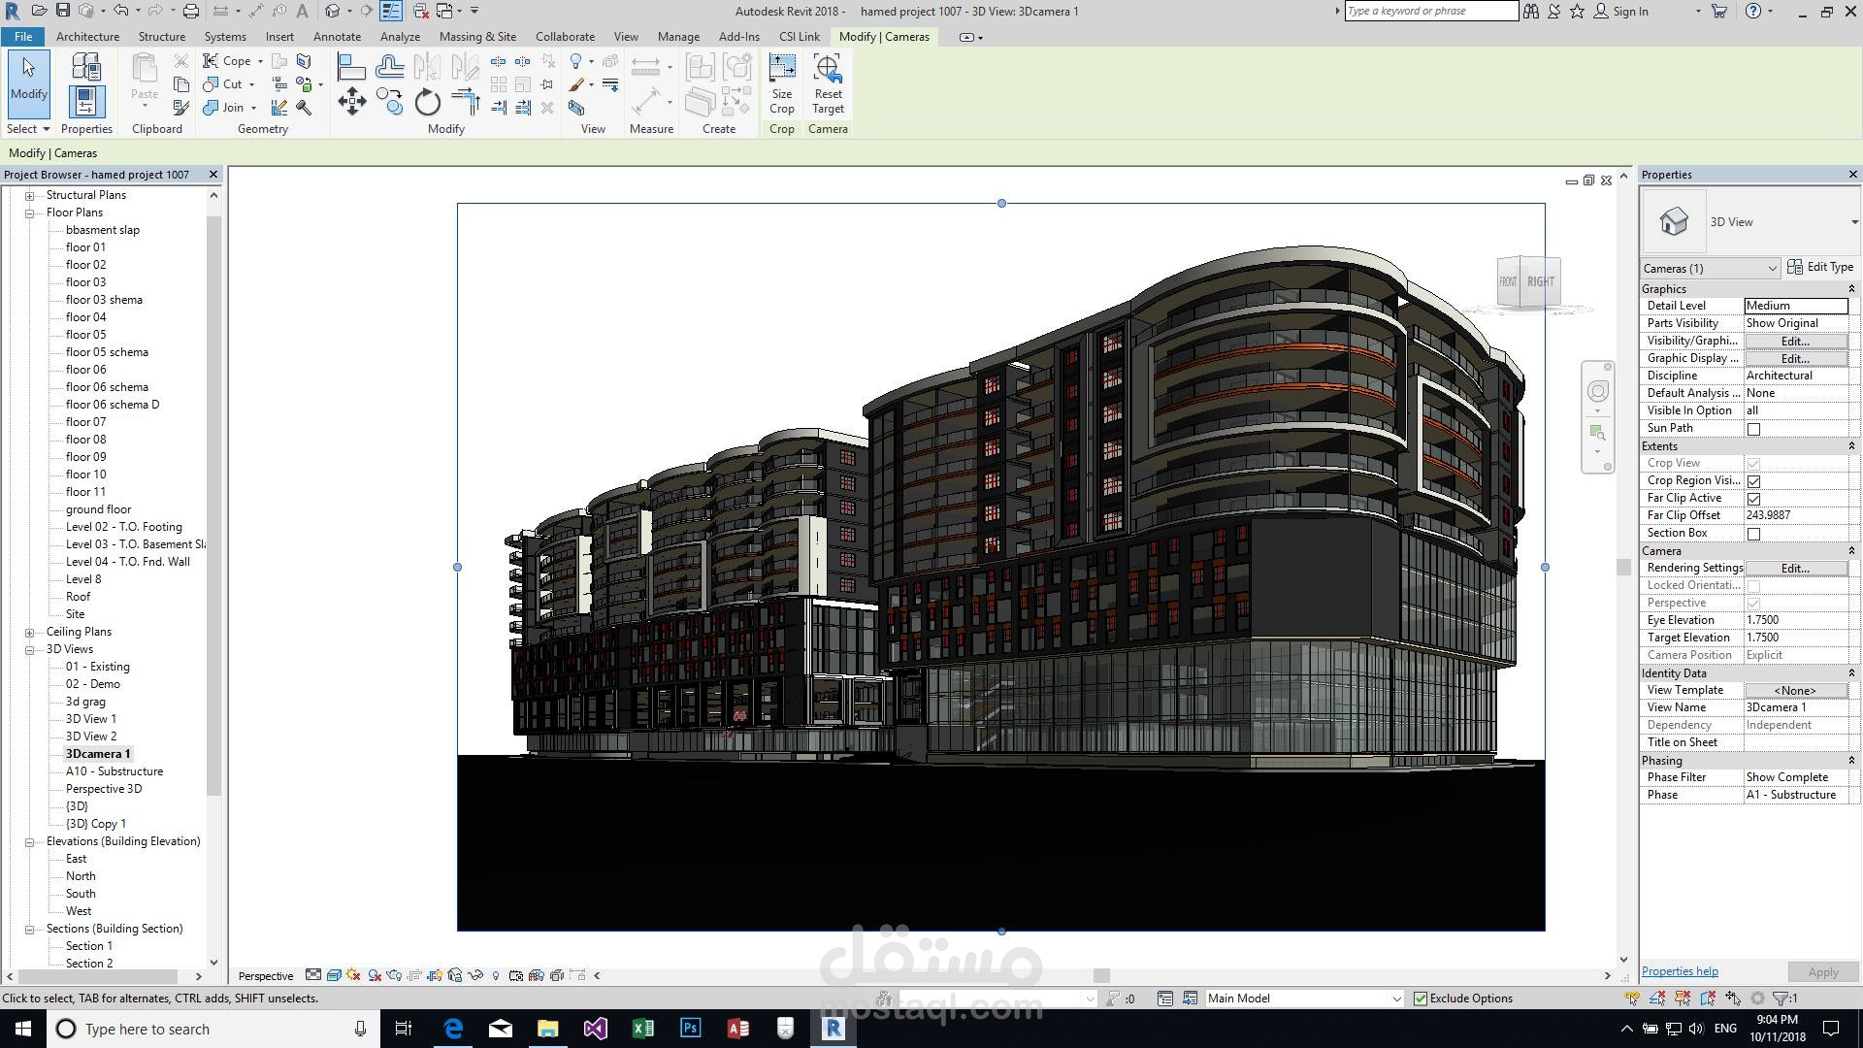Image resolution: width=1863 pixels, height=1048 pixels.
Task: Switch to the Annotate ribbon tab
Action: [337, 37]
